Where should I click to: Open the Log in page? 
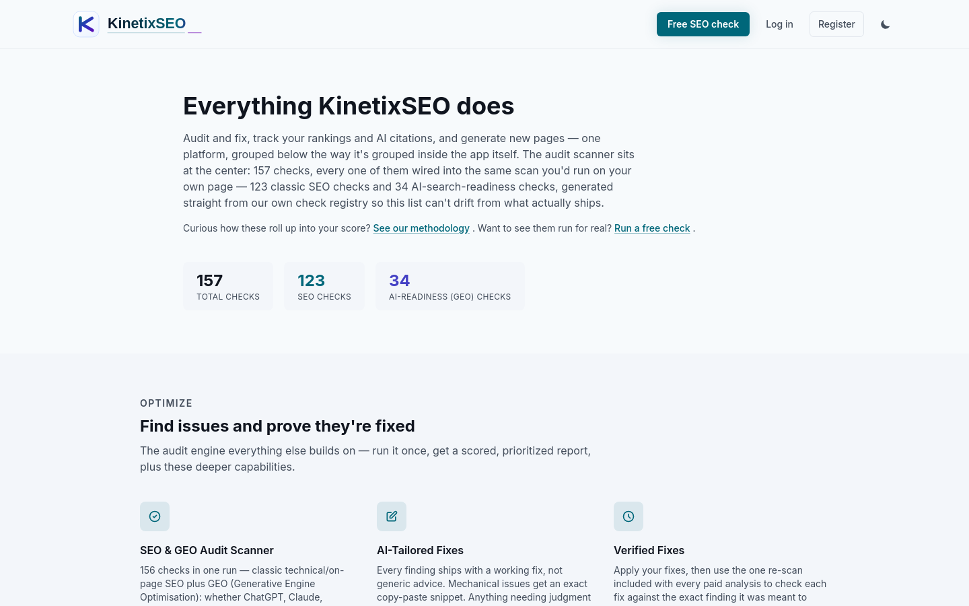pos(779,24)
